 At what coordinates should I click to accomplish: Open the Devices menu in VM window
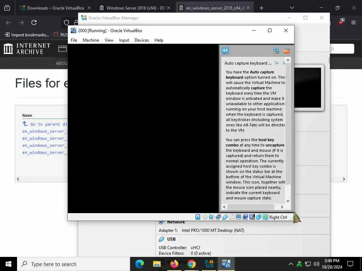click(142, 40)
